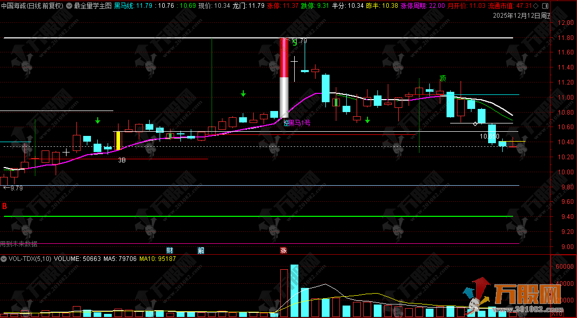Click the 解 info marker icon
Viewport: 577px width, 318px height.
coord(201,251)
